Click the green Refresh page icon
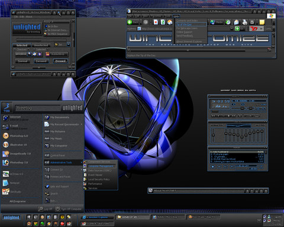This screenshot has height=227, width=284. tap(163, 22)
